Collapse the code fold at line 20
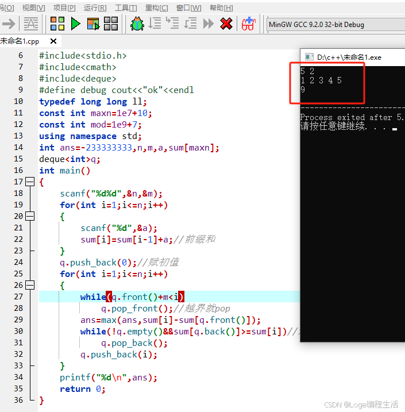This screenshot has width=405, height=412. click(30, 216)
